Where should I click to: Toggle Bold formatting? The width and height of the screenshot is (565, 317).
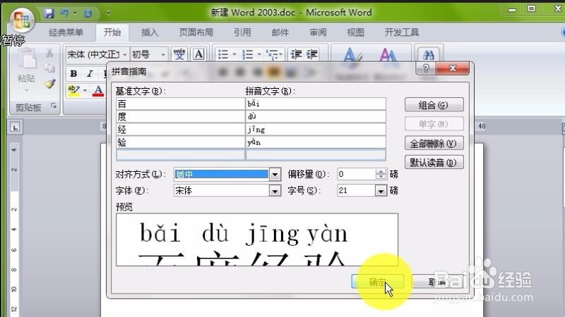pyautogui.click(x=73, y=74)
